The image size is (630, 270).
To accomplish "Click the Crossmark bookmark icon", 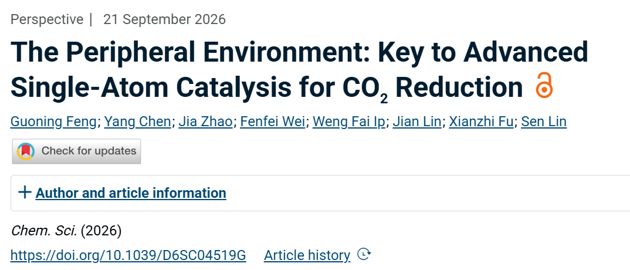I will point(26,151).
